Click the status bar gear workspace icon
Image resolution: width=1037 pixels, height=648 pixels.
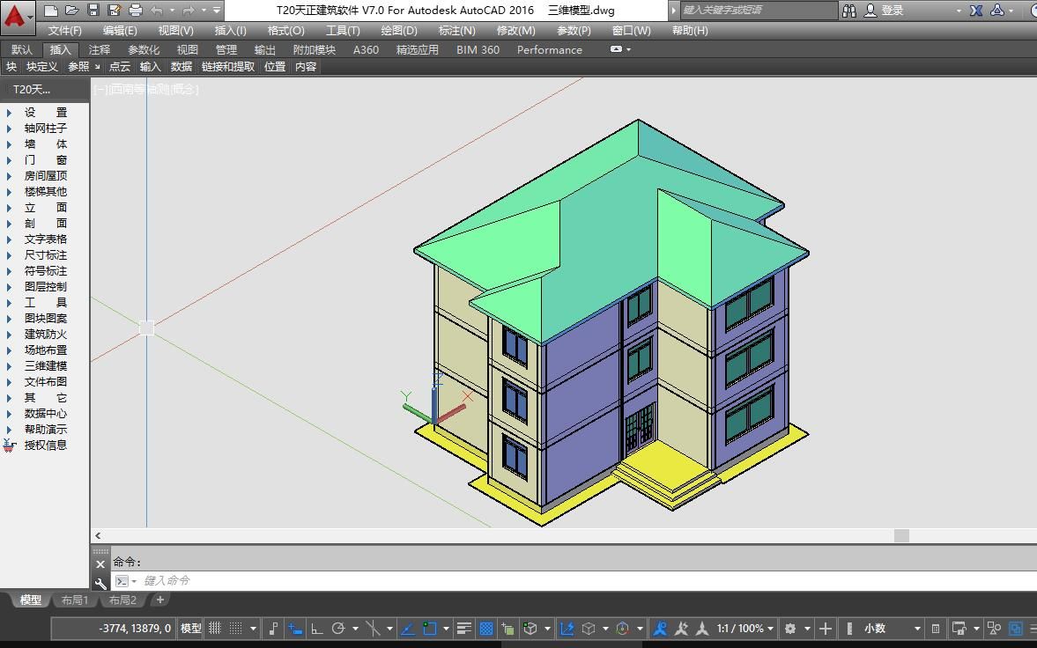[x=790, y=629]
